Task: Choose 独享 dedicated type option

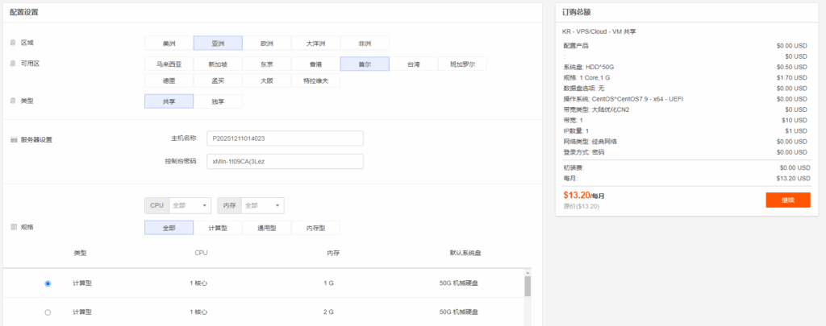Action: [x=218, y=101]
